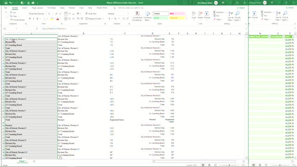
Task: Select column B header
Action: click(84, 33)
